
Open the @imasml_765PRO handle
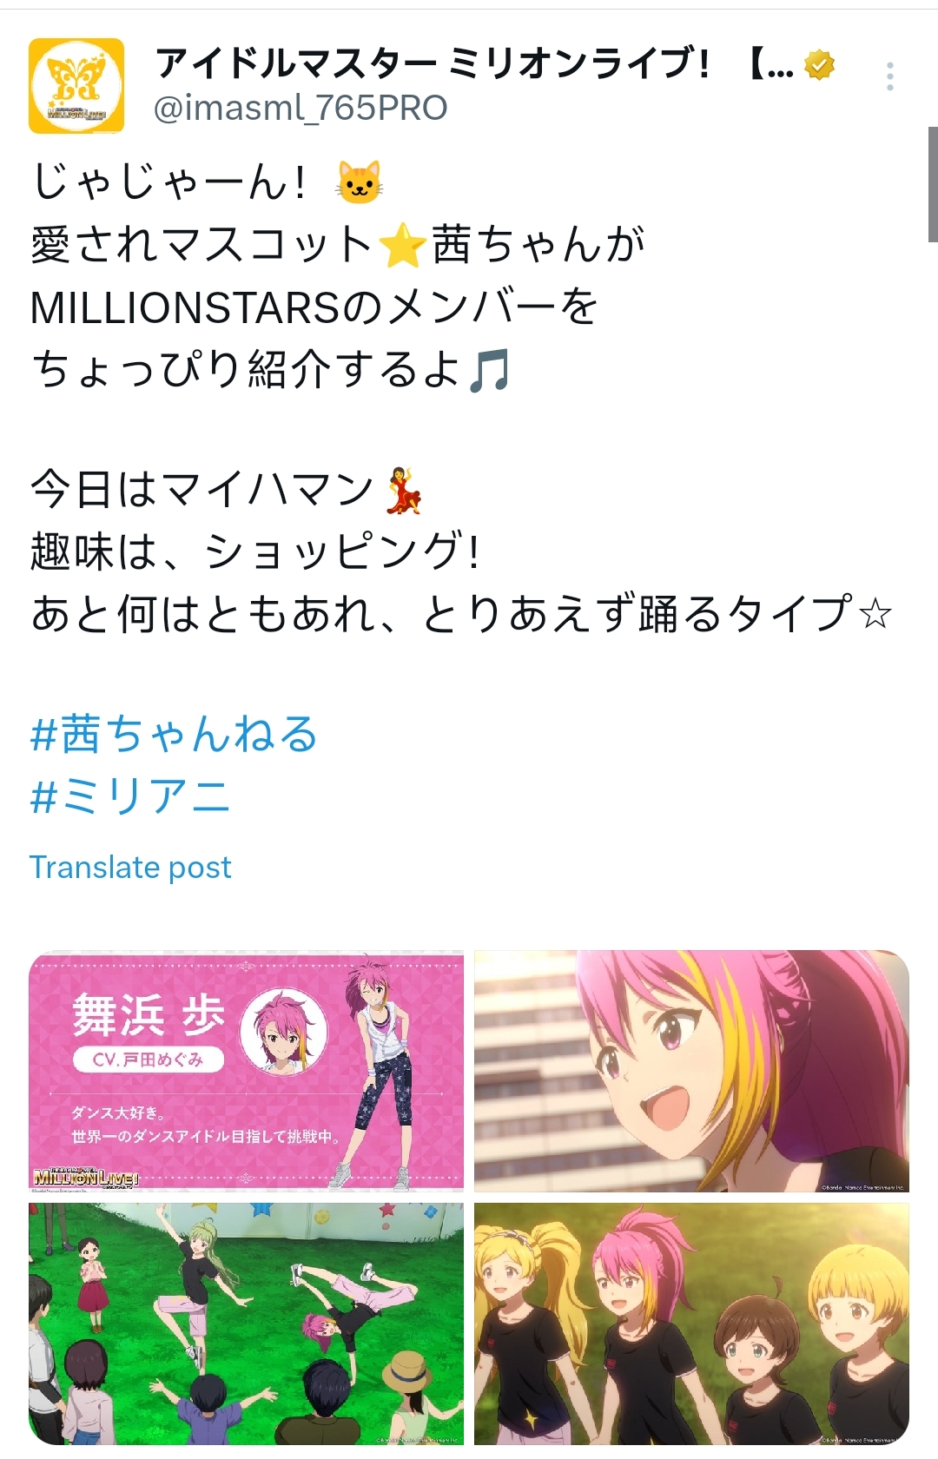click(300, 108)
